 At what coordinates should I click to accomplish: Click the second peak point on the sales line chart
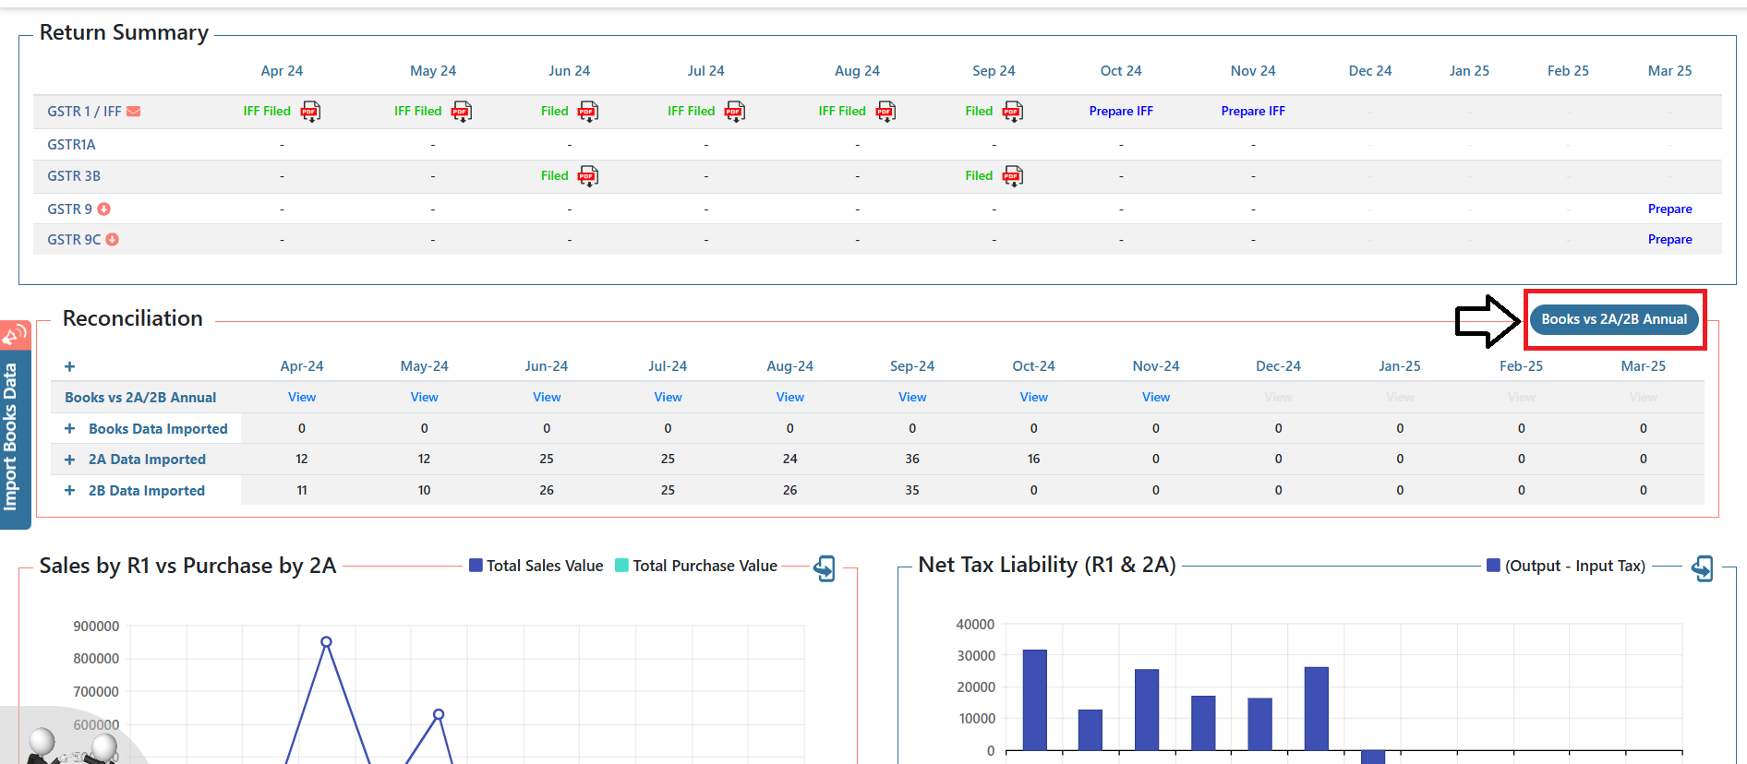439,715
